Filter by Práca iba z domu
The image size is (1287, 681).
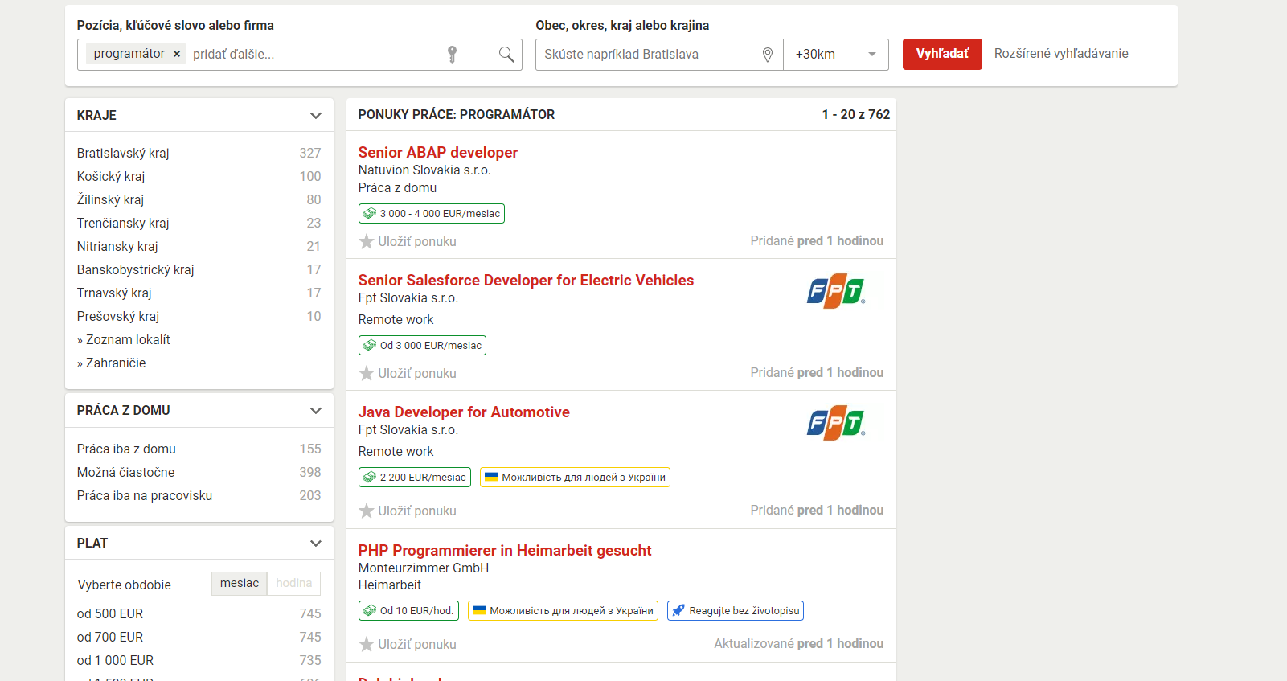click(126, 449)
